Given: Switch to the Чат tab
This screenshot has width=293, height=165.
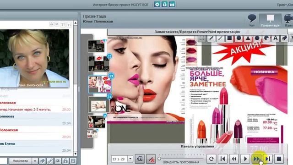Looking at the screenshot, I should click(x=252, y=20).
